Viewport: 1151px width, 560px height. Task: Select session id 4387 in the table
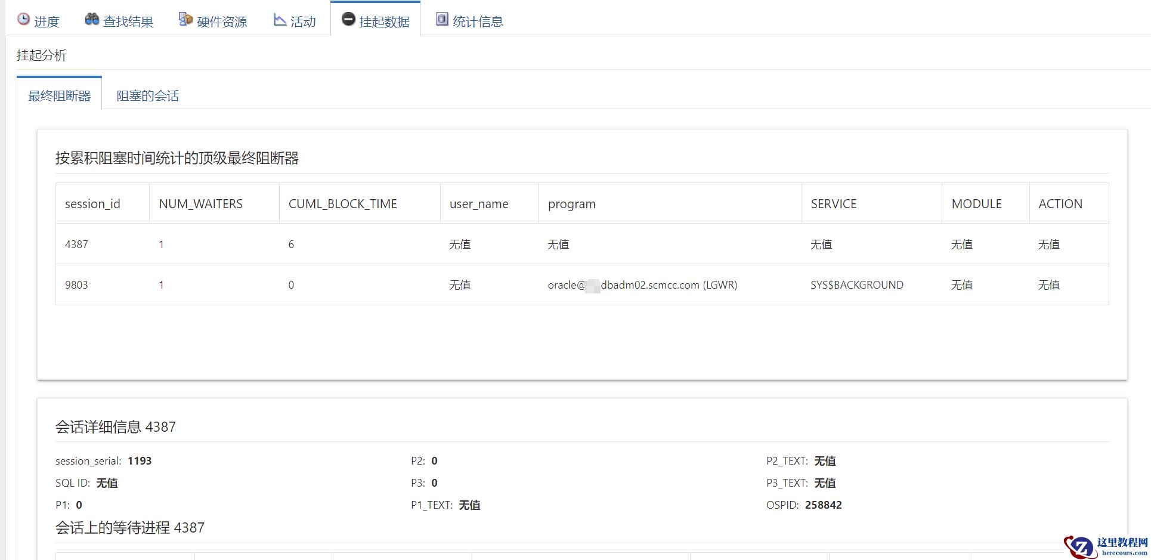76,245
